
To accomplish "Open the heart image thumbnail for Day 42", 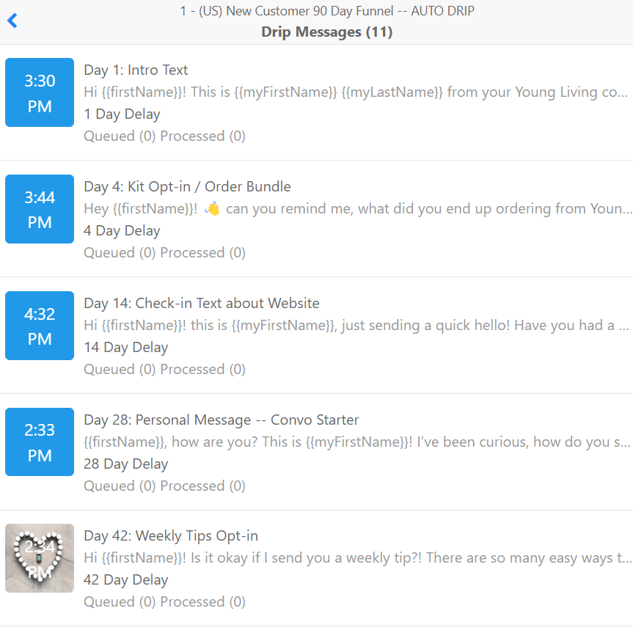I will pos(40,558).
